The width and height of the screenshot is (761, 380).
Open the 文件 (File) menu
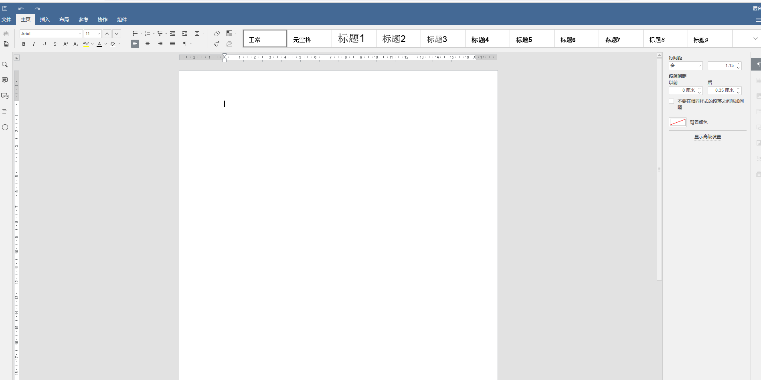pos(6,20)
